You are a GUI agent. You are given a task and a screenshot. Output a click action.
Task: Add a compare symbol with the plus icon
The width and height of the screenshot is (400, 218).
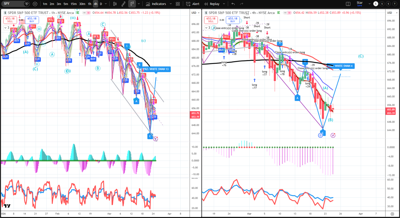35,4
